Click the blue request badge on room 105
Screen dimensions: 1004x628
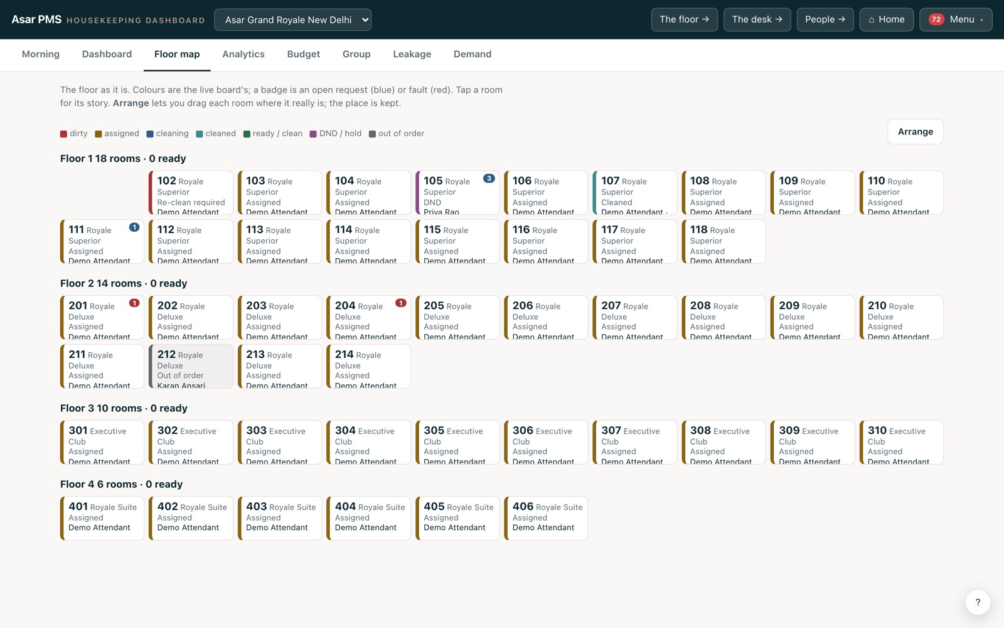click(489, 178)
